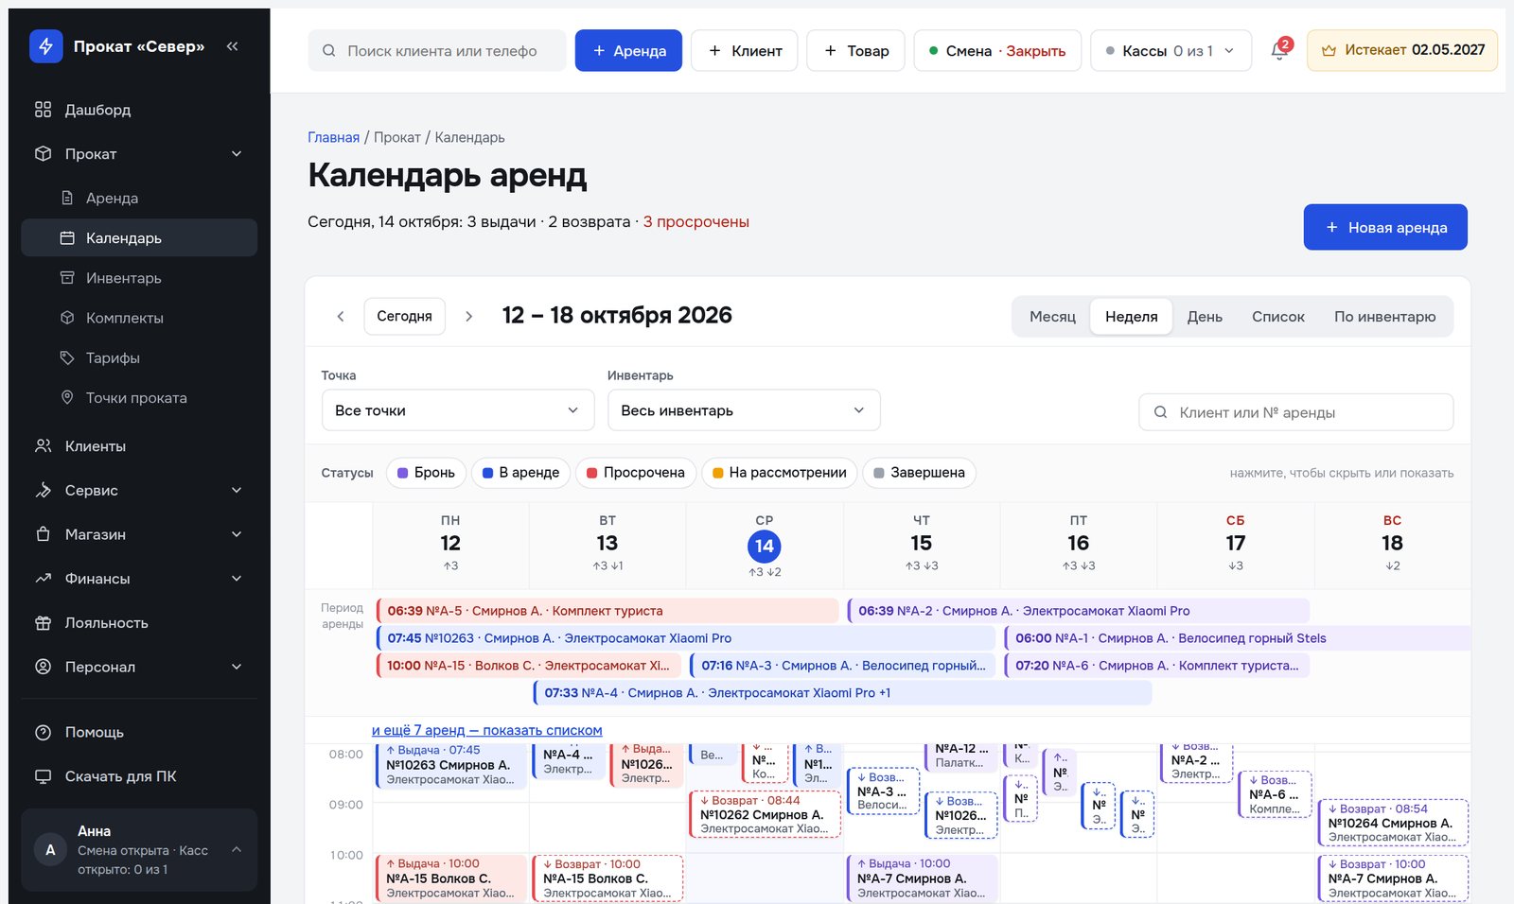
Task: Open Инвентарь sidebar item
Action: [x=139, y=278]
